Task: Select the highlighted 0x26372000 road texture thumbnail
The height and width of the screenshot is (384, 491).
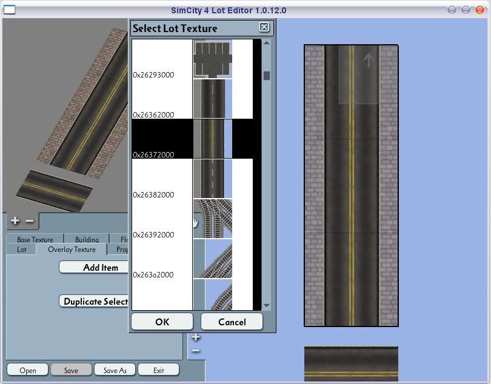Action: (213, 139)
